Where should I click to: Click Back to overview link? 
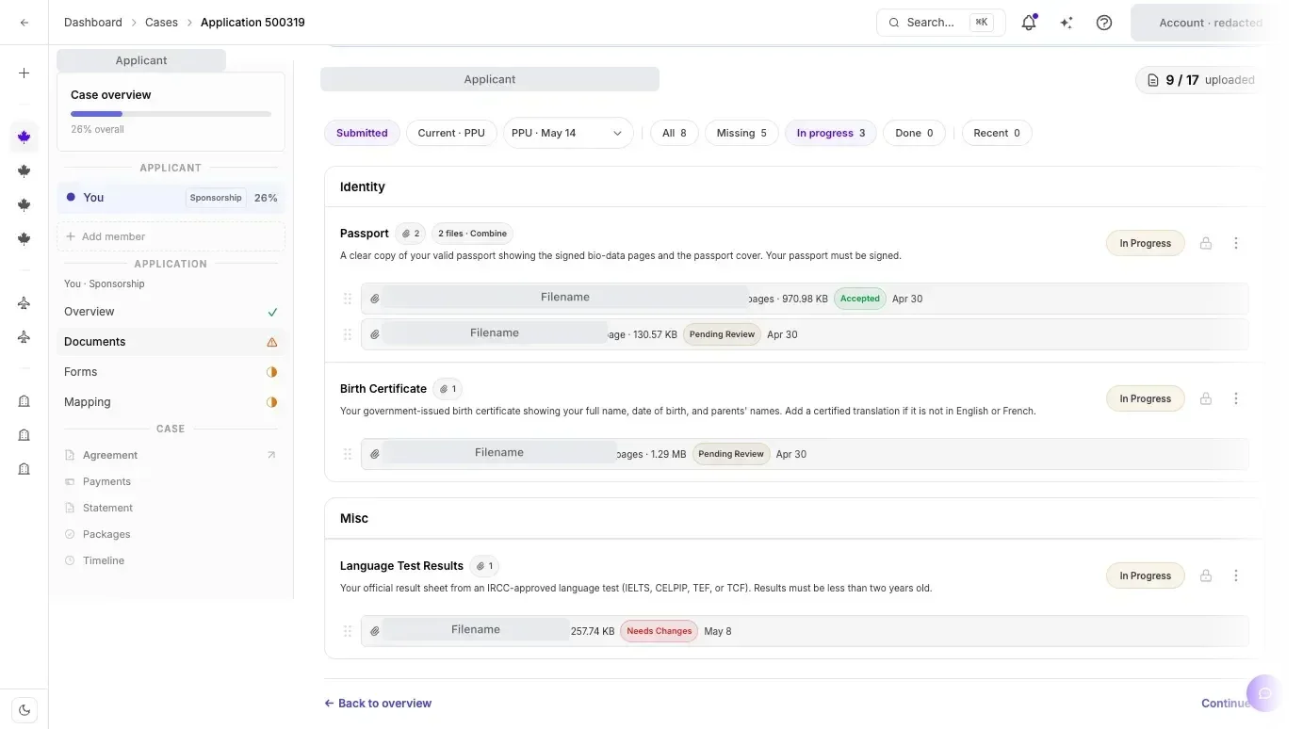378,704
